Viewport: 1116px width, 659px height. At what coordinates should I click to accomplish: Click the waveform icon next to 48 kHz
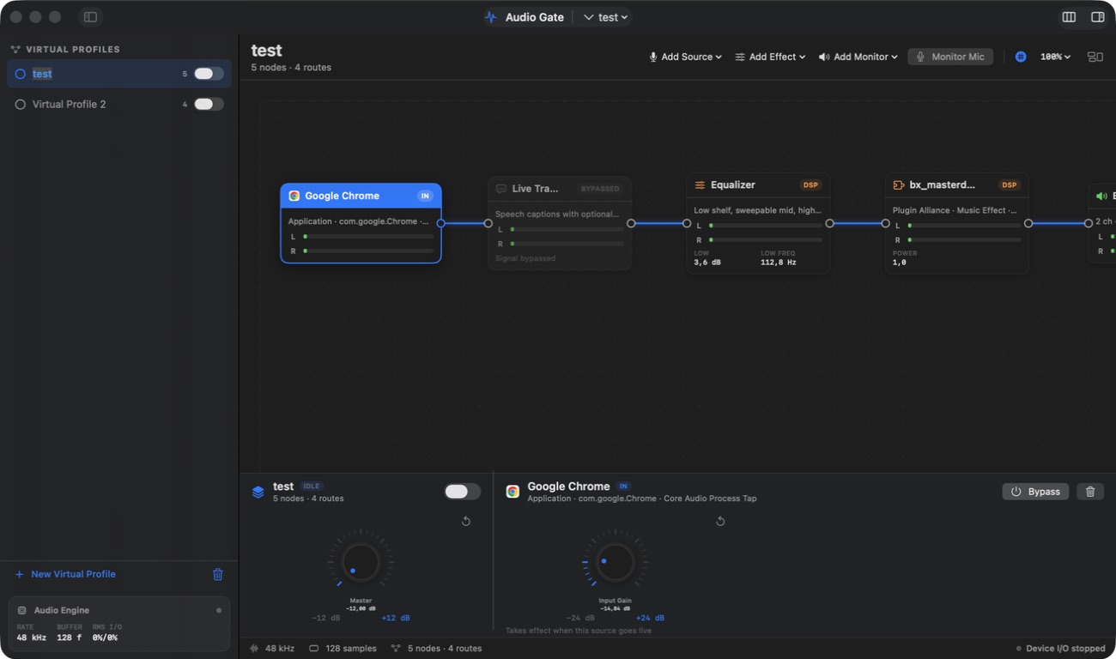coord(254,649)
